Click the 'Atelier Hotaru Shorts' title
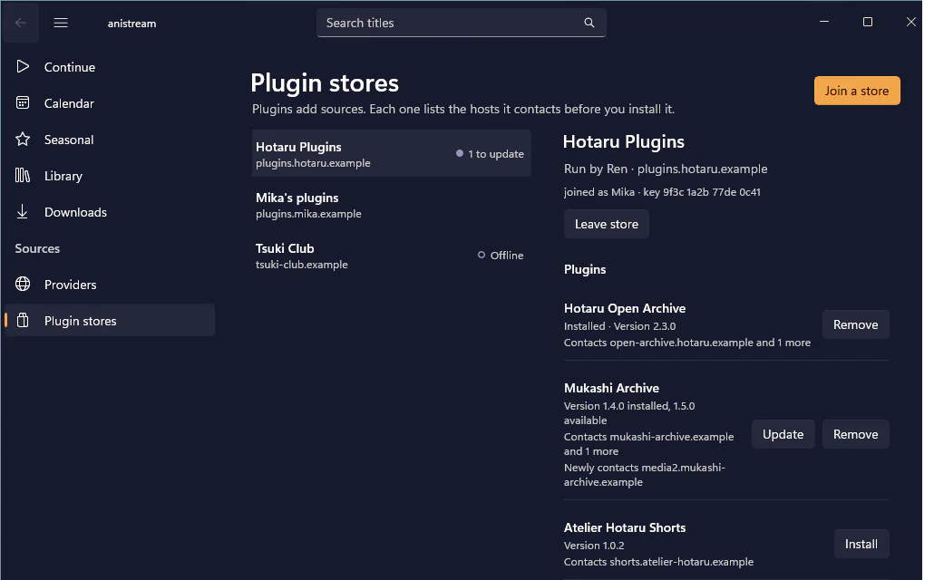The height and width of the screenshot is (580, 934). point(624,527)
